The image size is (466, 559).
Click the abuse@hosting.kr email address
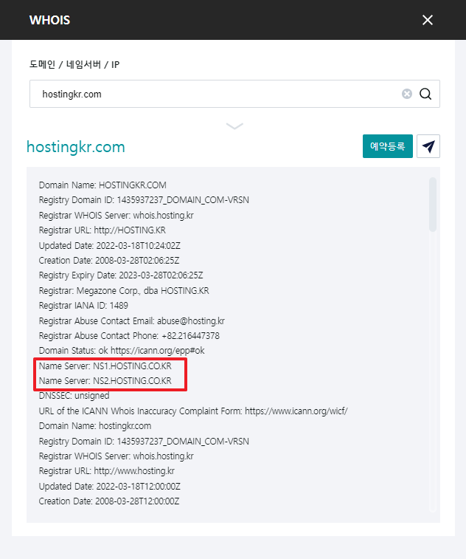[192, 320]
